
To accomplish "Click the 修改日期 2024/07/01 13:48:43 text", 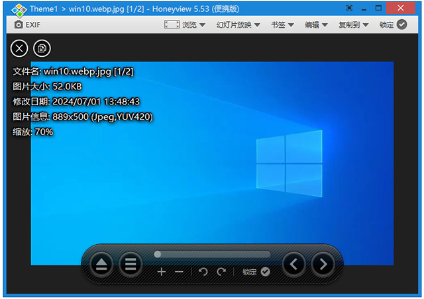I will [76, 102].
